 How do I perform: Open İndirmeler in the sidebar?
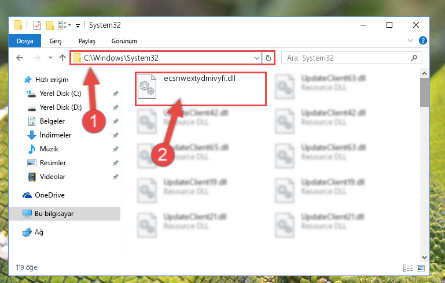click(56, 135)
